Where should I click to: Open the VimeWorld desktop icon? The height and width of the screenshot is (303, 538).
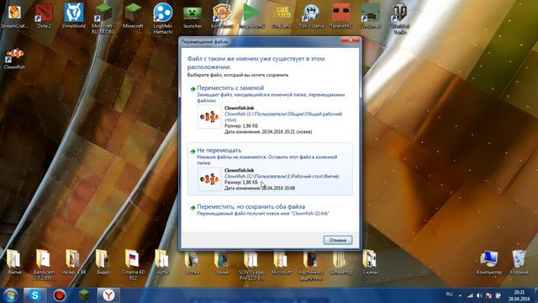[x=73, y=15]
